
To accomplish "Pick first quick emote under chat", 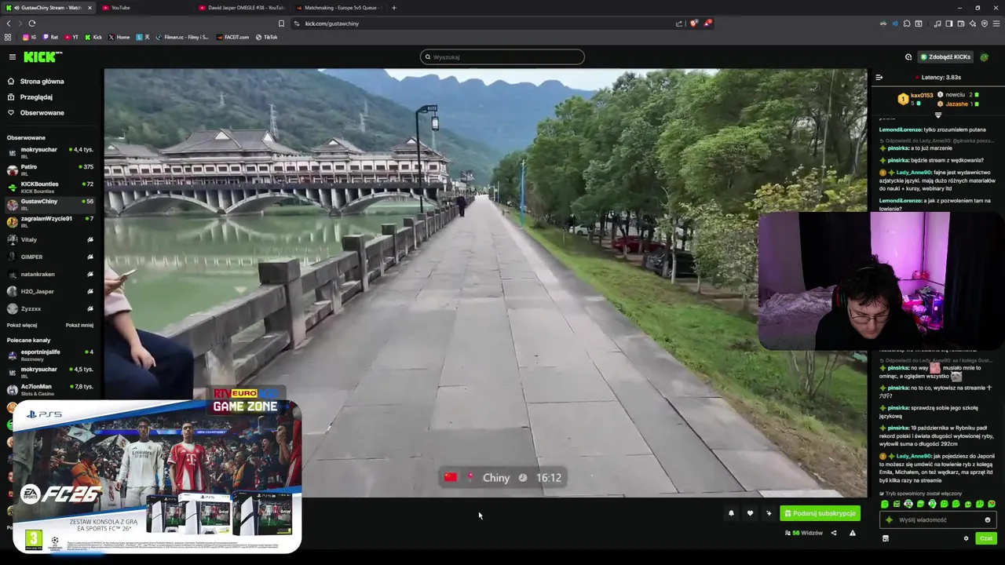I will coord(884,504).
